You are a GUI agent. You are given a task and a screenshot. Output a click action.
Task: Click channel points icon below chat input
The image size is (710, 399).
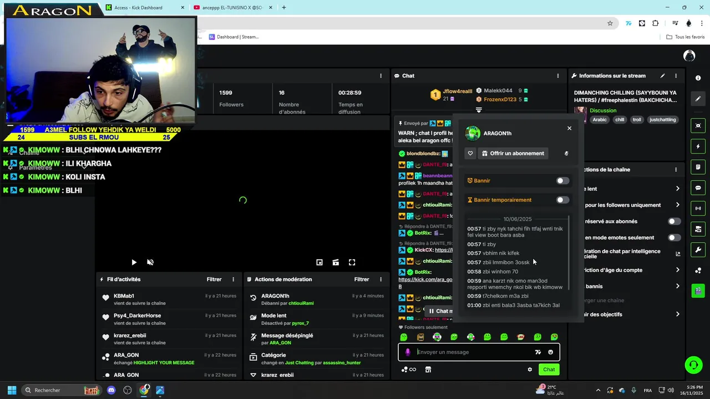point(409,370)
